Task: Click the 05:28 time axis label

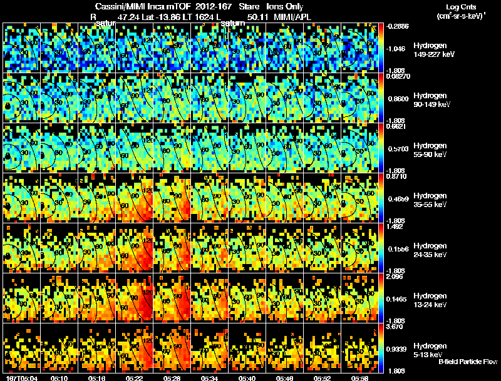Action: pos(172,378)
